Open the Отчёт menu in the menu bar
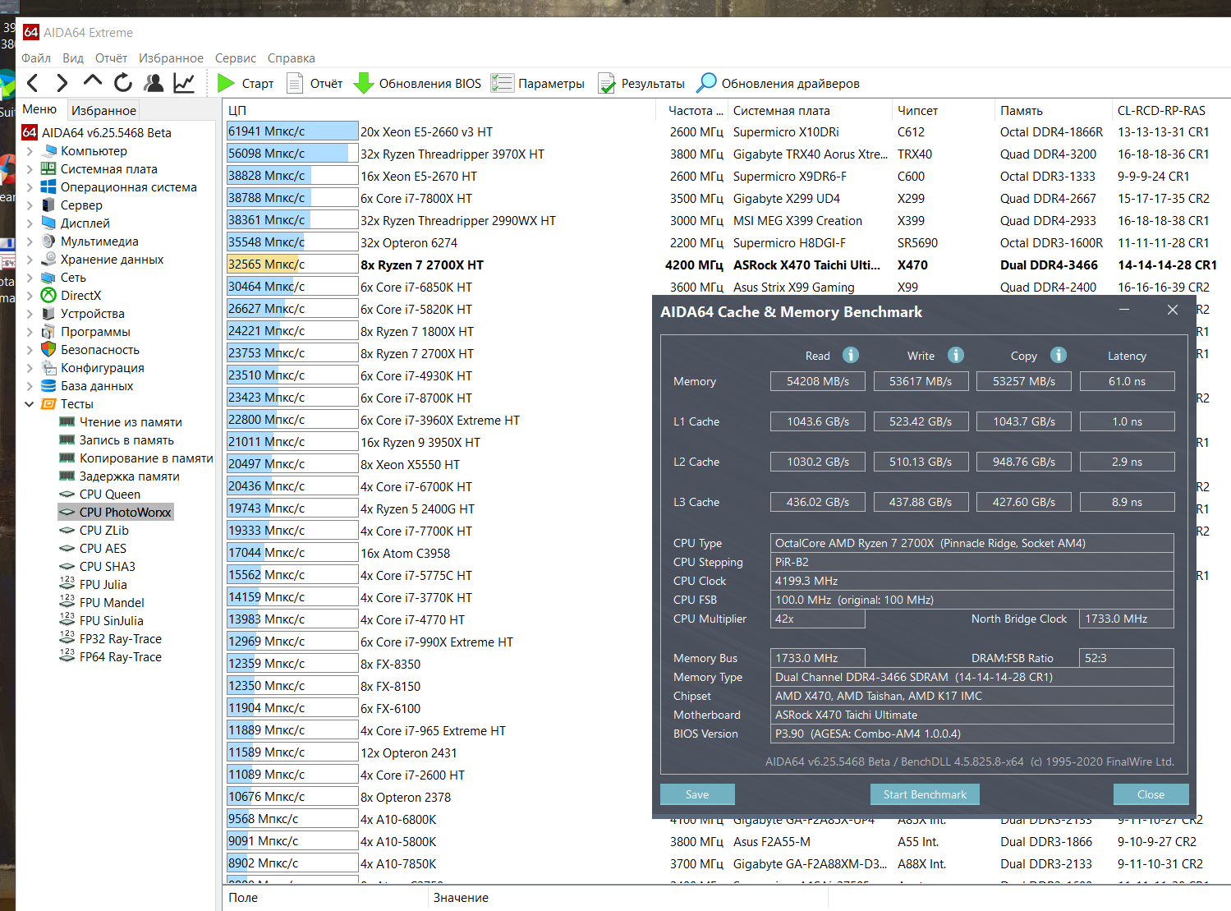The image size is (1231, 911). pos(111,58)
